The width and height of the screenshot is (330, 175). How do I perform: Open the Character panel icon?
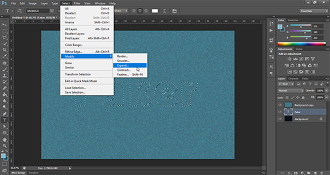tap(271, 67)
